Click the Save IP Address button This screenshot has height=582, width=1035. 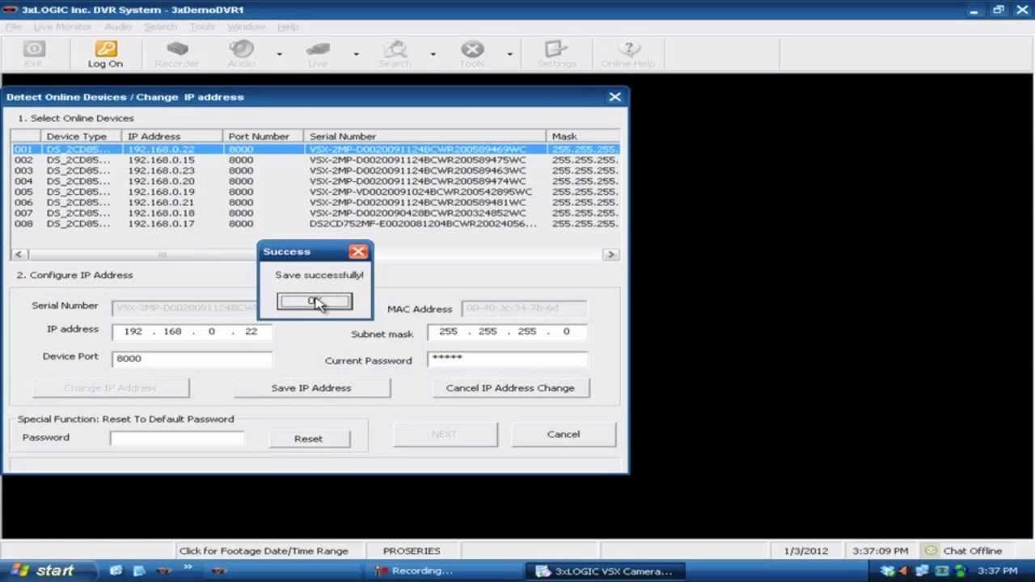coord(311,388)
